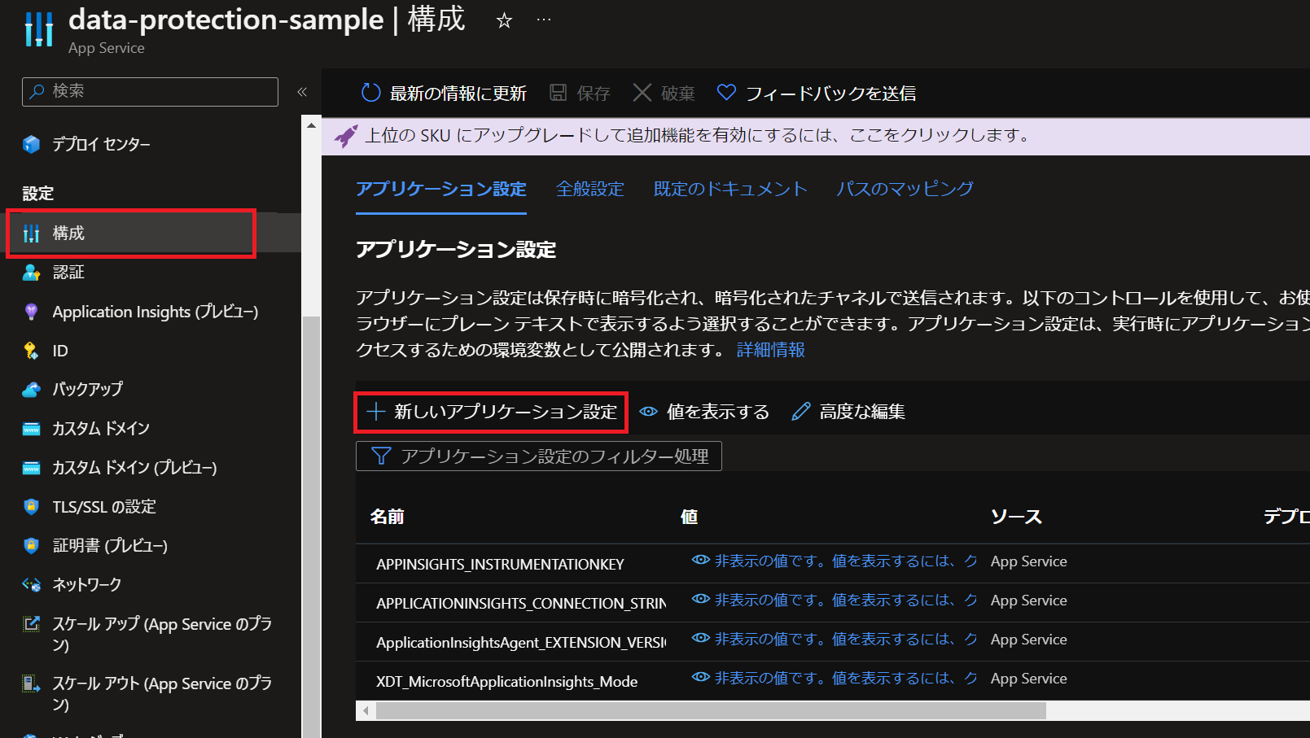
Task: Open スケール アウト (App Service のプラン)
Action: (x=162, y=693)
